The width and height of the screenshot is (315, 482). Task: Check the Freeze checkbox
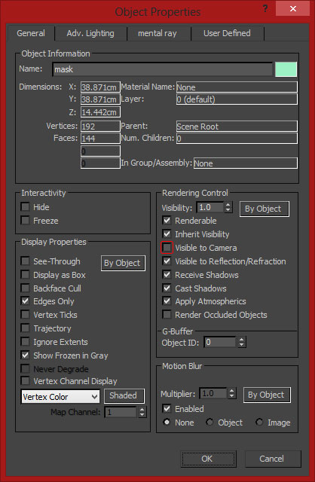25,221
